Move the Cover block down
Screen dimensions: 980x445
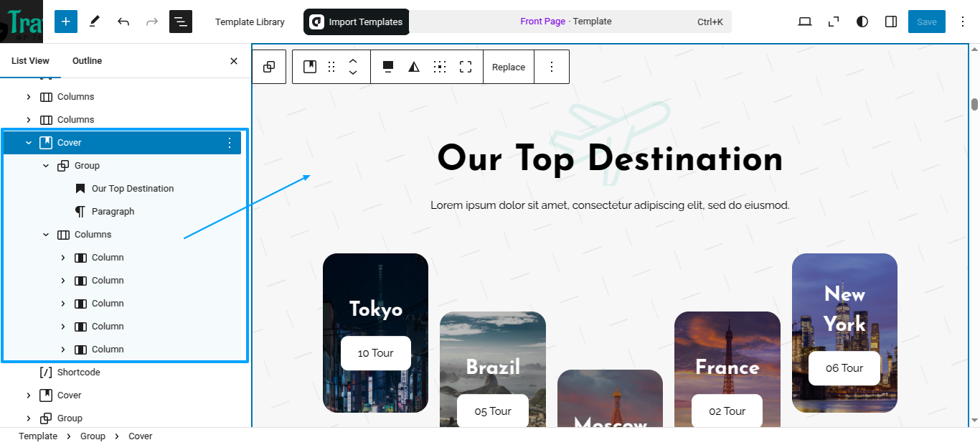click(x=353, y=72)
